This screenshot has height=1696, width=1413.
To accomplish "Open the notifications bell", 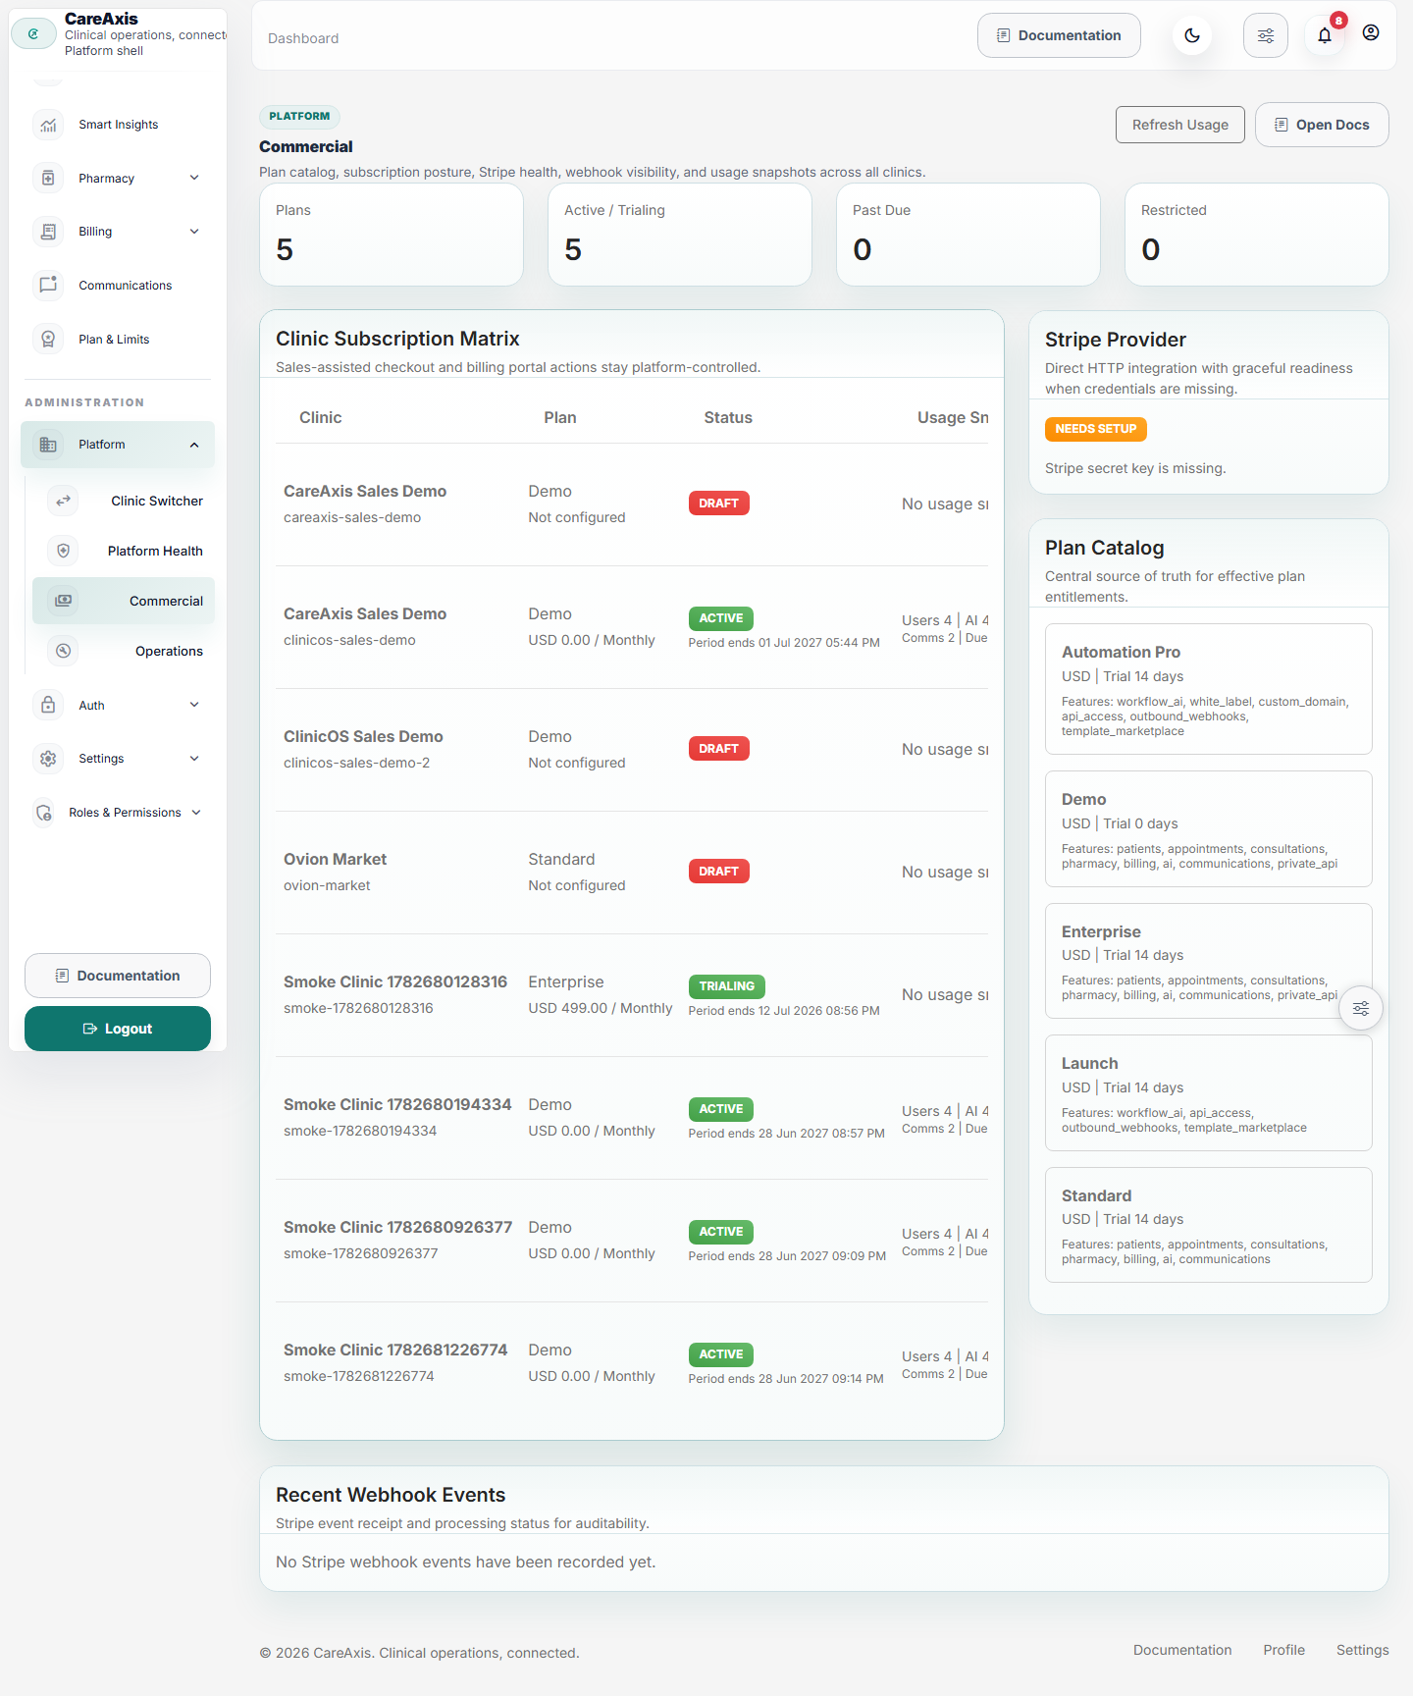I will [x=1325, y=36].
